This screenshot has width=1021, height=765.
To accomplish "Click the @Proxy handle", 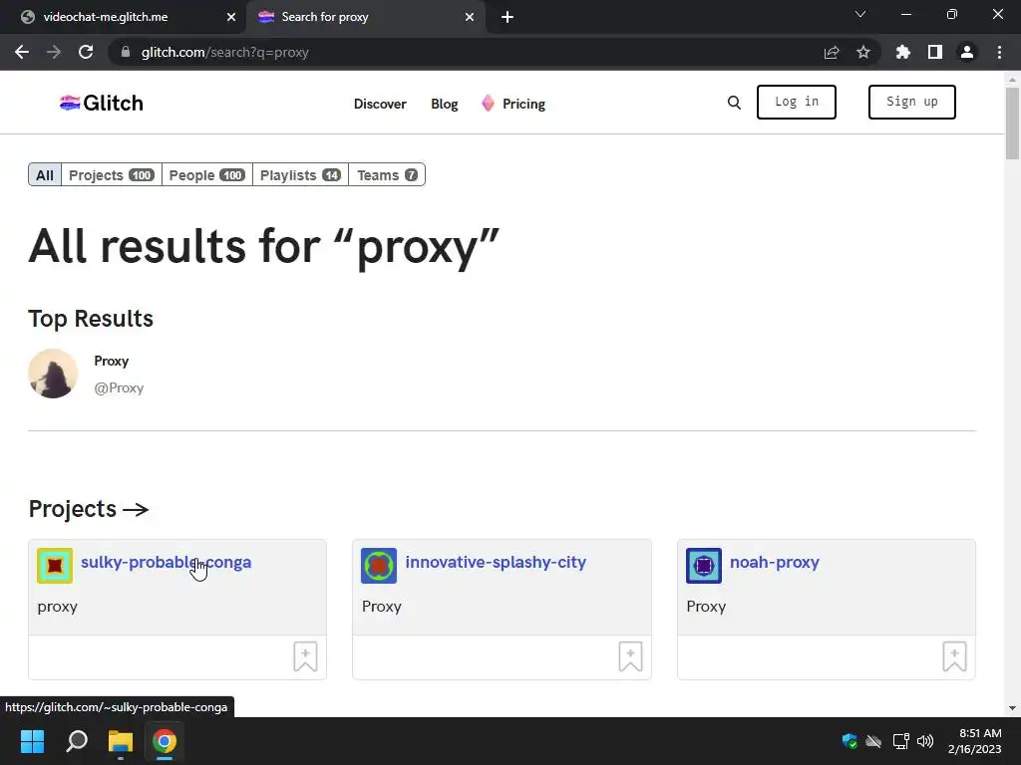I will point(119,387).
